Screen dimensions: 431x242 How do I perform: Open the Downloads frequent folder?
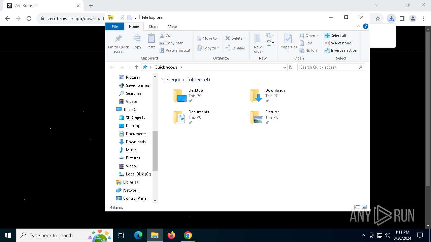coord(268,96)
